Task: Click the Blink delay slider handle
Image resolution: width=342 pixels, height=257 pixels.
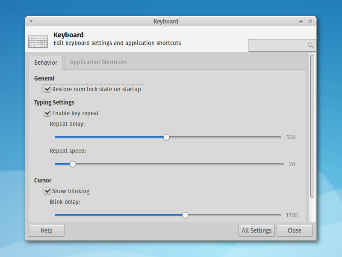Action: 185,215
